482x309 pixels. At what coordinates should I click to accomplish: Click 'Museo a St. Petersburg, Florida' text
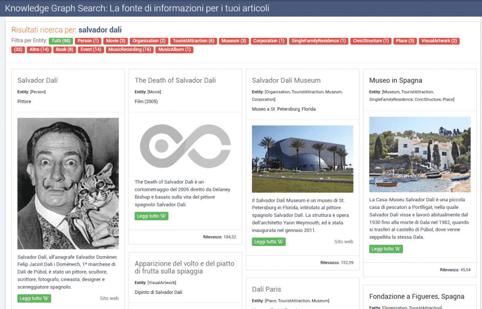[284, 109]
